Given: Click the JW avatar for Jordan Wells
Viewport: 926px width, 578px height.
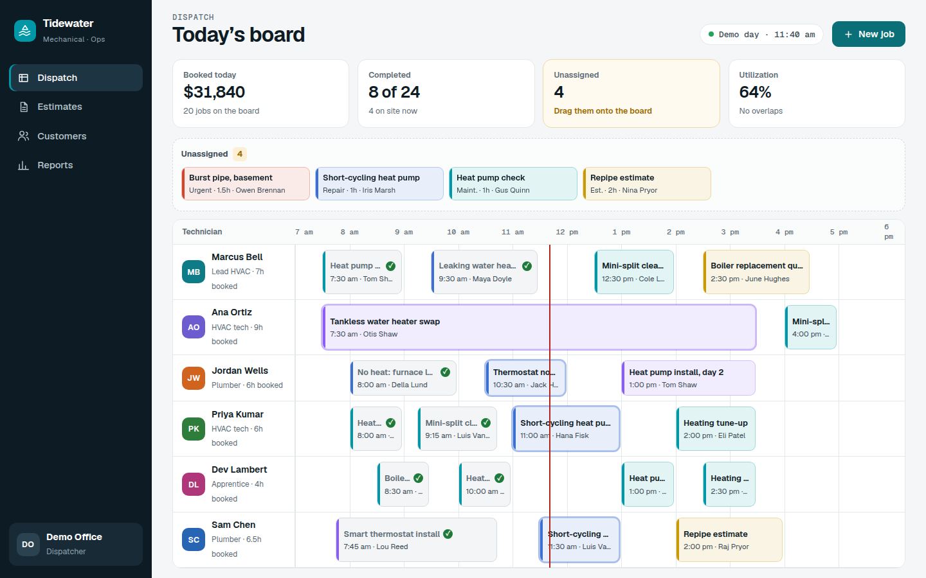Looking at the screenshot, I should pos(194,378).
